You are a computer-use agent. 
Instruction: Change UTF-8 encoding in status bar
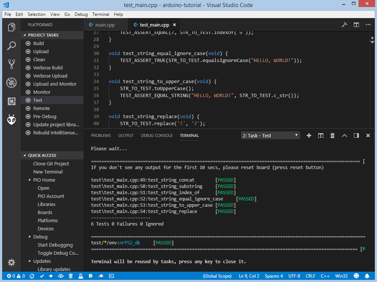tap(294, 276)
